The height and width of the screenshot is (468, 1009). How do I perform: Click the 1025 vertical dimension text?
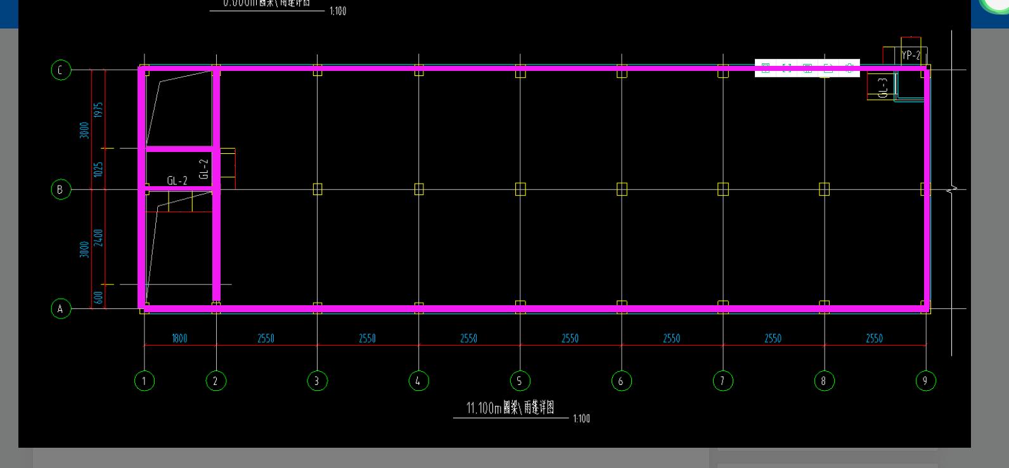click(98, 169)
